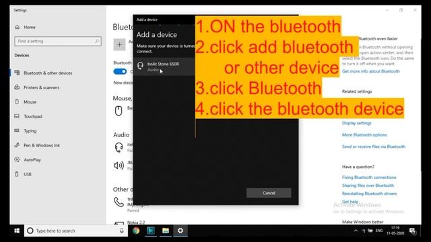Open Typing settings
The width and height of the screenshot is (431, 242).
click(x=30, y=131)
